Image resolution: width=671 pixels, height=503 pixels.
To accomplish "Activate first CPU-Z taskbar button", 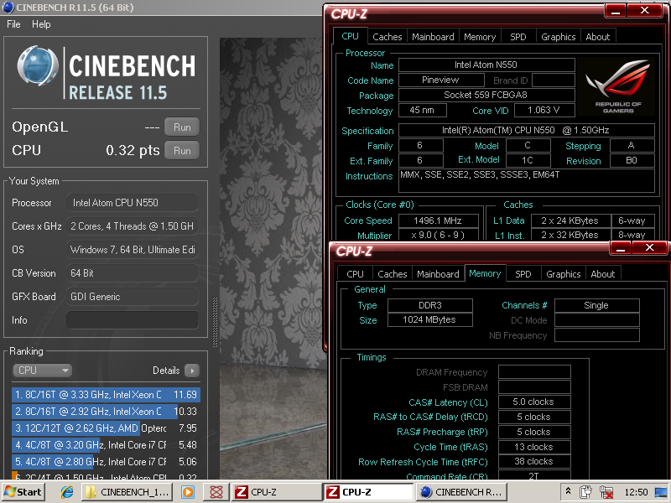I will [x=276, y=492].
